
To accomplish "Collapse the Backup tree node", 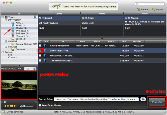I will [2, 52].
